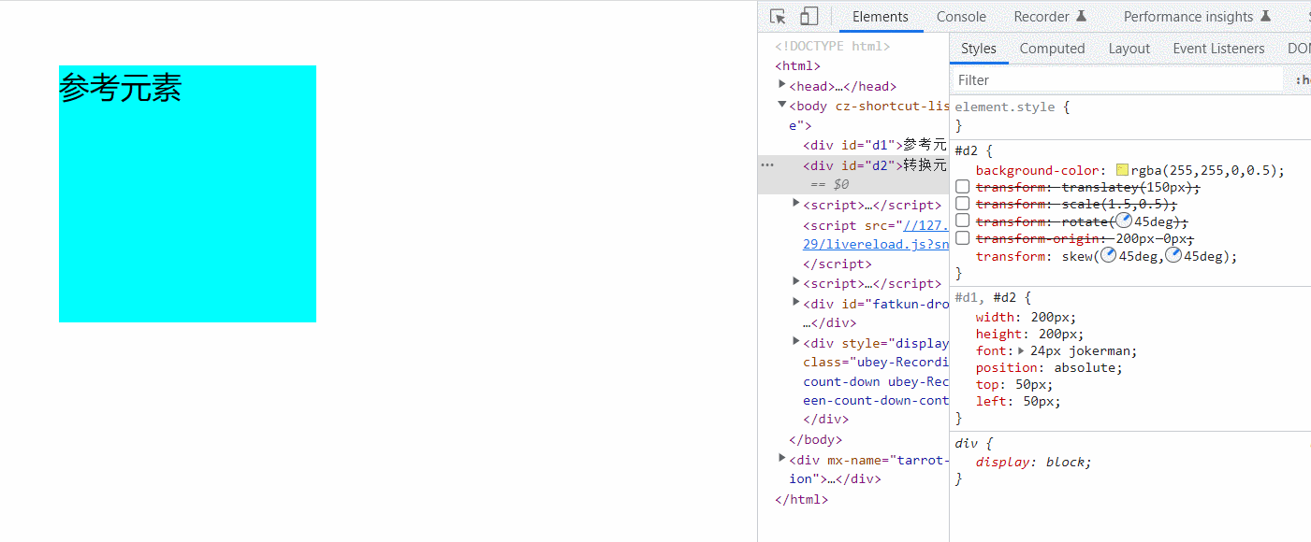The height and width of the screenshot is (542, 1311).
Task: Click the display: block declaration
Action: click(x=1033, y=462)
